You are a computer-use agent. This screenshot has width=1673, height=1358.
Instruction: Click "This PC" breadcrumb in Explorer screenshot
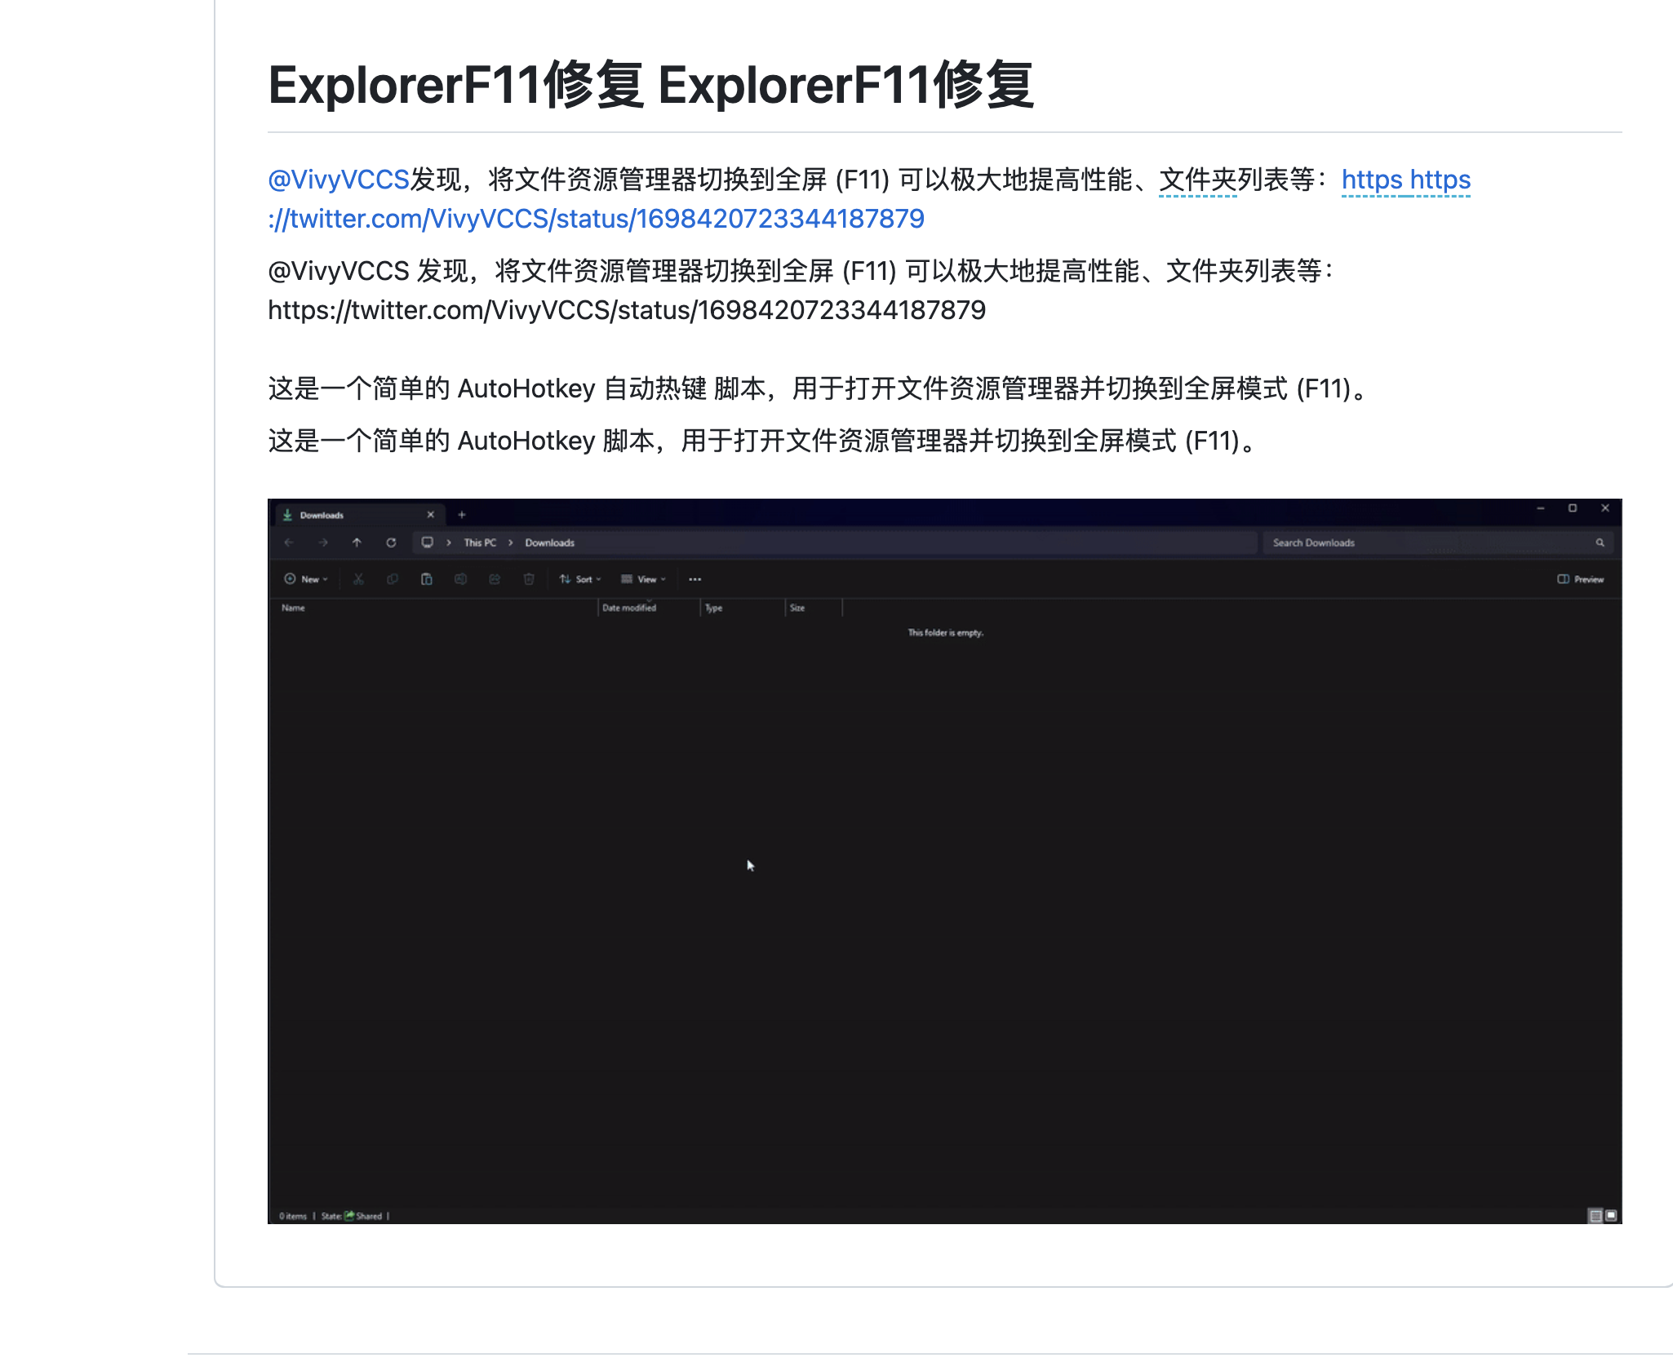480,543
